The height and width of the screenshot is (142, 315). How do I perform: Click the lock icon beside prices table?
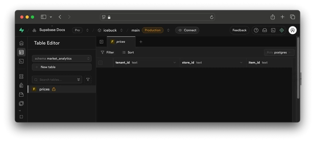coord(54,89)
